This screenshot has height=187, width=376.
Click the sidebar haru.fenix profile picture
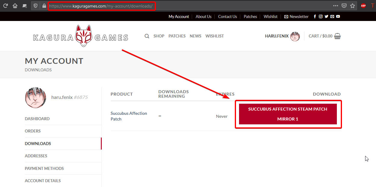[x=36, y=98]
